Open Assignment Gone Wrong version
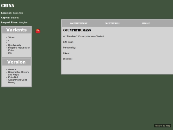Image resolution: width=173 pixels, height=130 pixels. [x=18, y=81]
